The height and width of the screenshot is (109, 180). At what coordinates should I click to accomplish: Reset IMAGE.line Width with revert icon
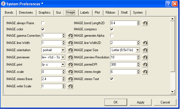pyautogui.click(x=70, y=43)
